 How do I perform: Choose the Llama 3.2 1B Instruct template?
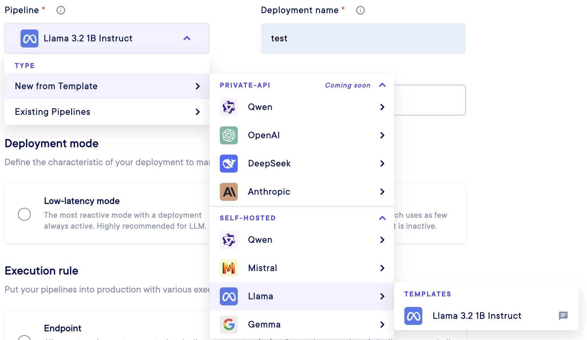pyautogui.click(x=477, y=316)
